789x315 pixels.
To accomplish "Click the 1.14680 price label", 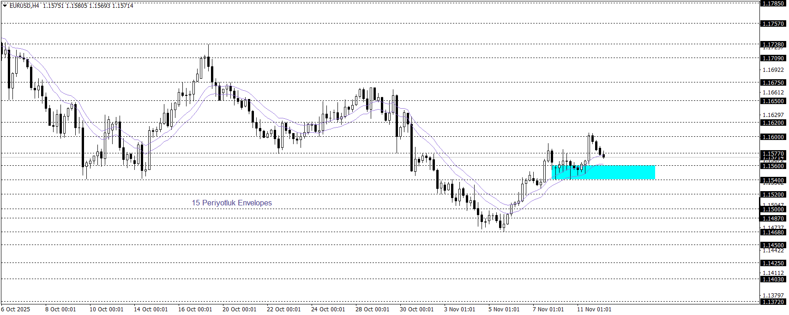I will (x=773, y=232).
